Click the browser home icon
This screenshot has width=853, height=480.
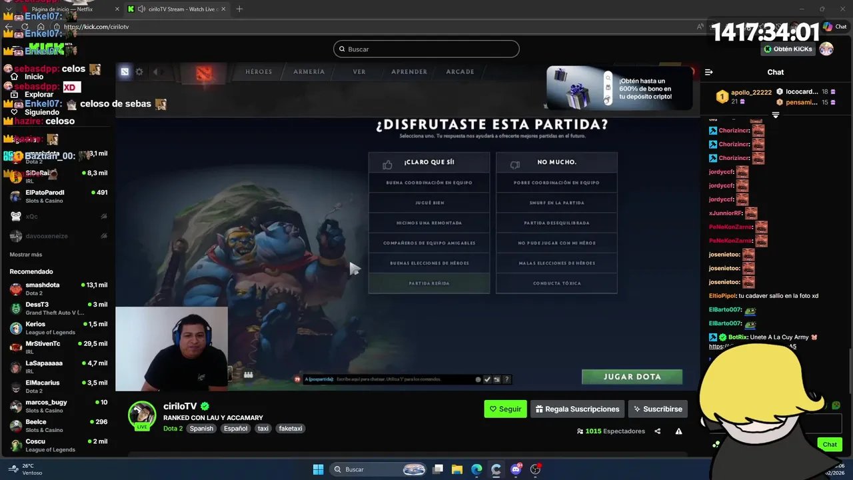pyautogui.click(x=41, y=27)
